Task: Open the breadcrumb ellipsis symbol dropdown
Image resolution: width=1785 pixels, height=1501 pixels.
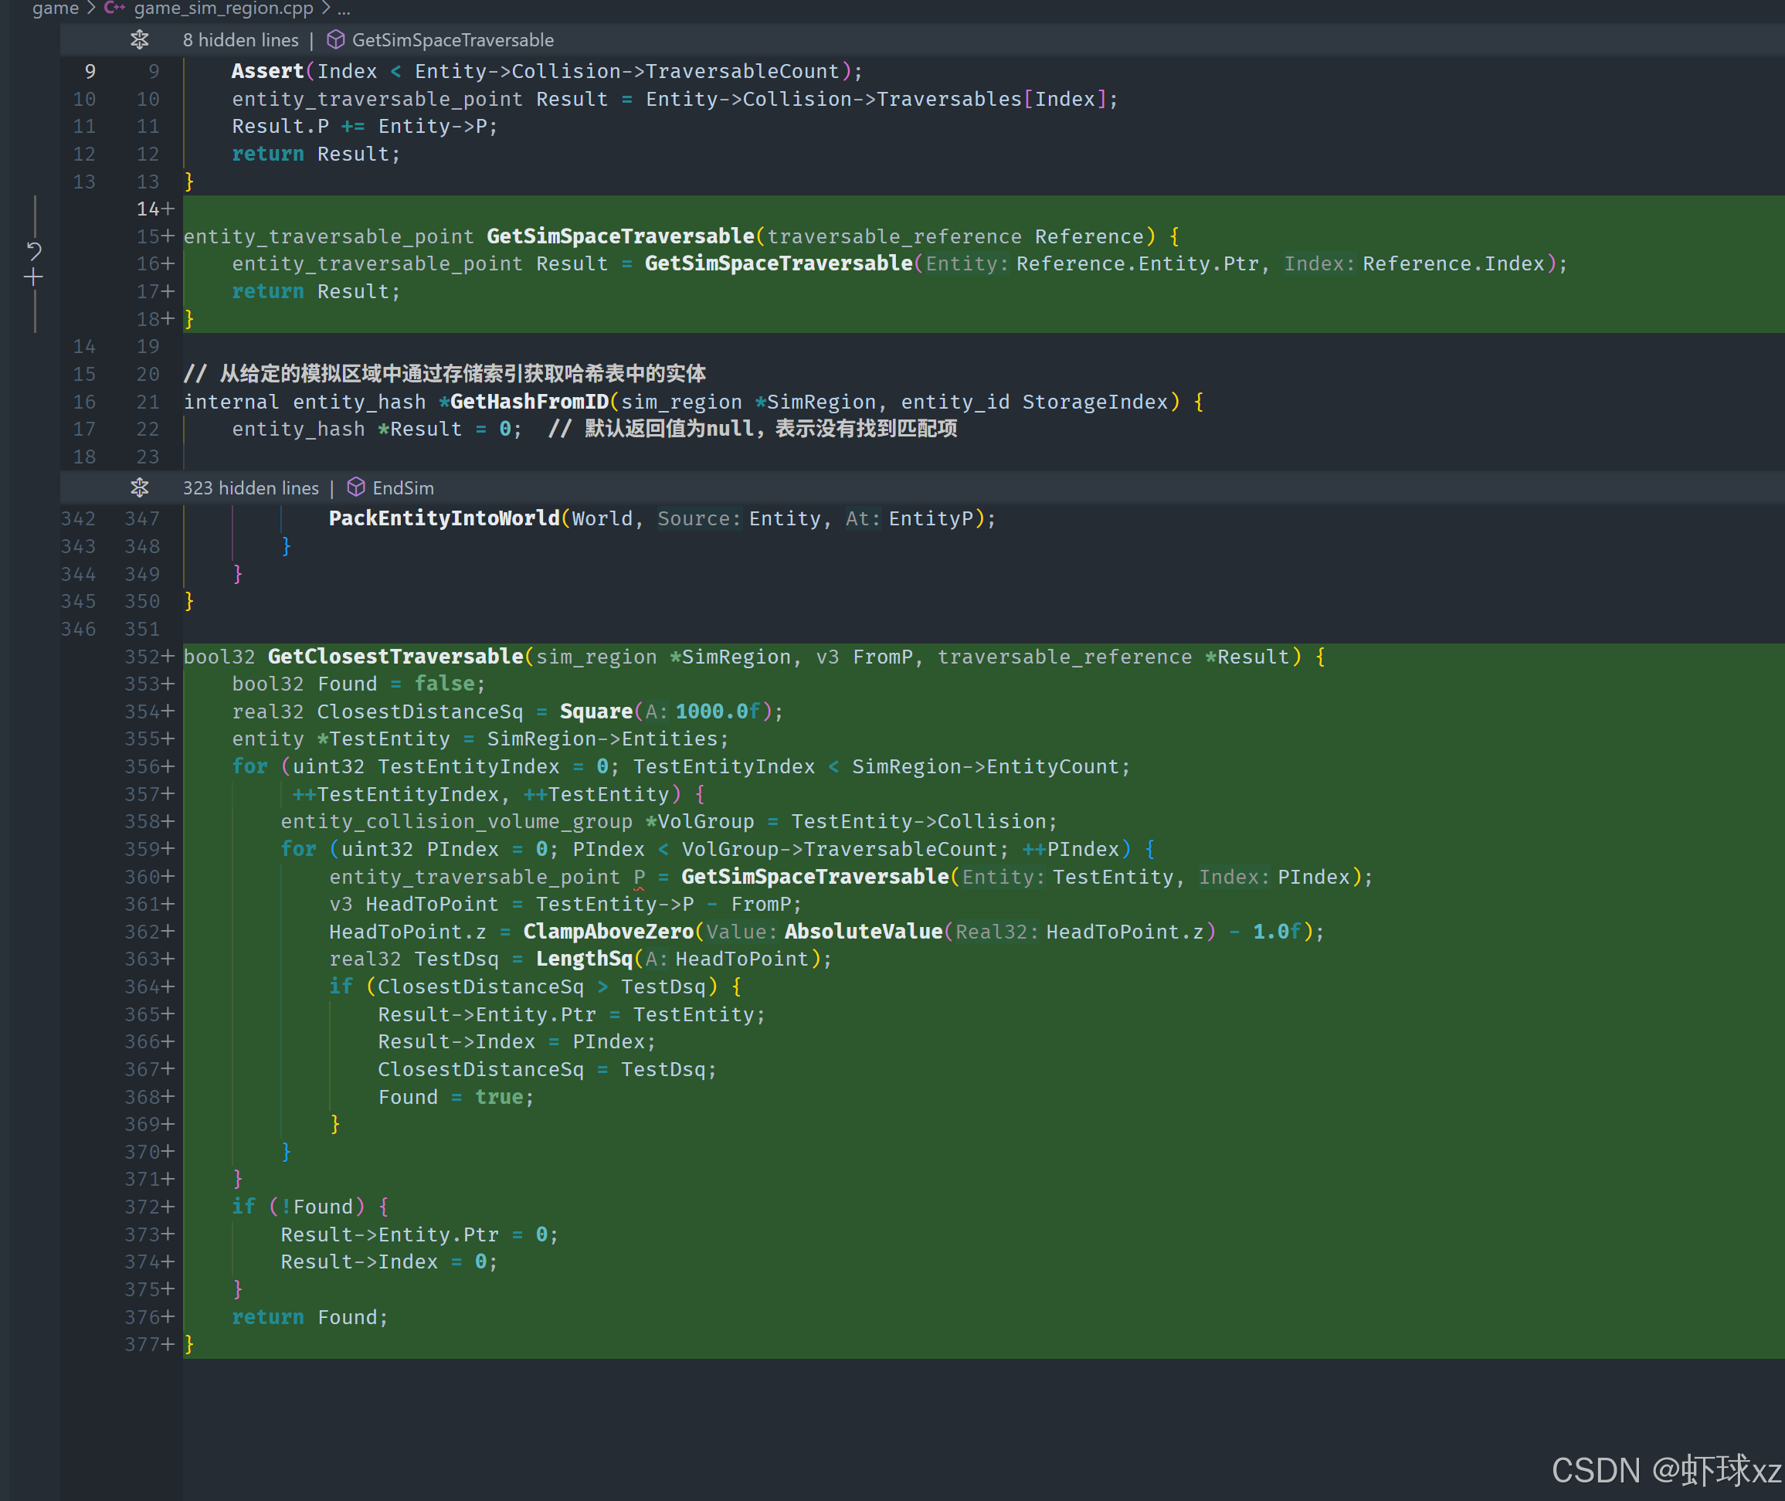Action: tap(344, 8)
